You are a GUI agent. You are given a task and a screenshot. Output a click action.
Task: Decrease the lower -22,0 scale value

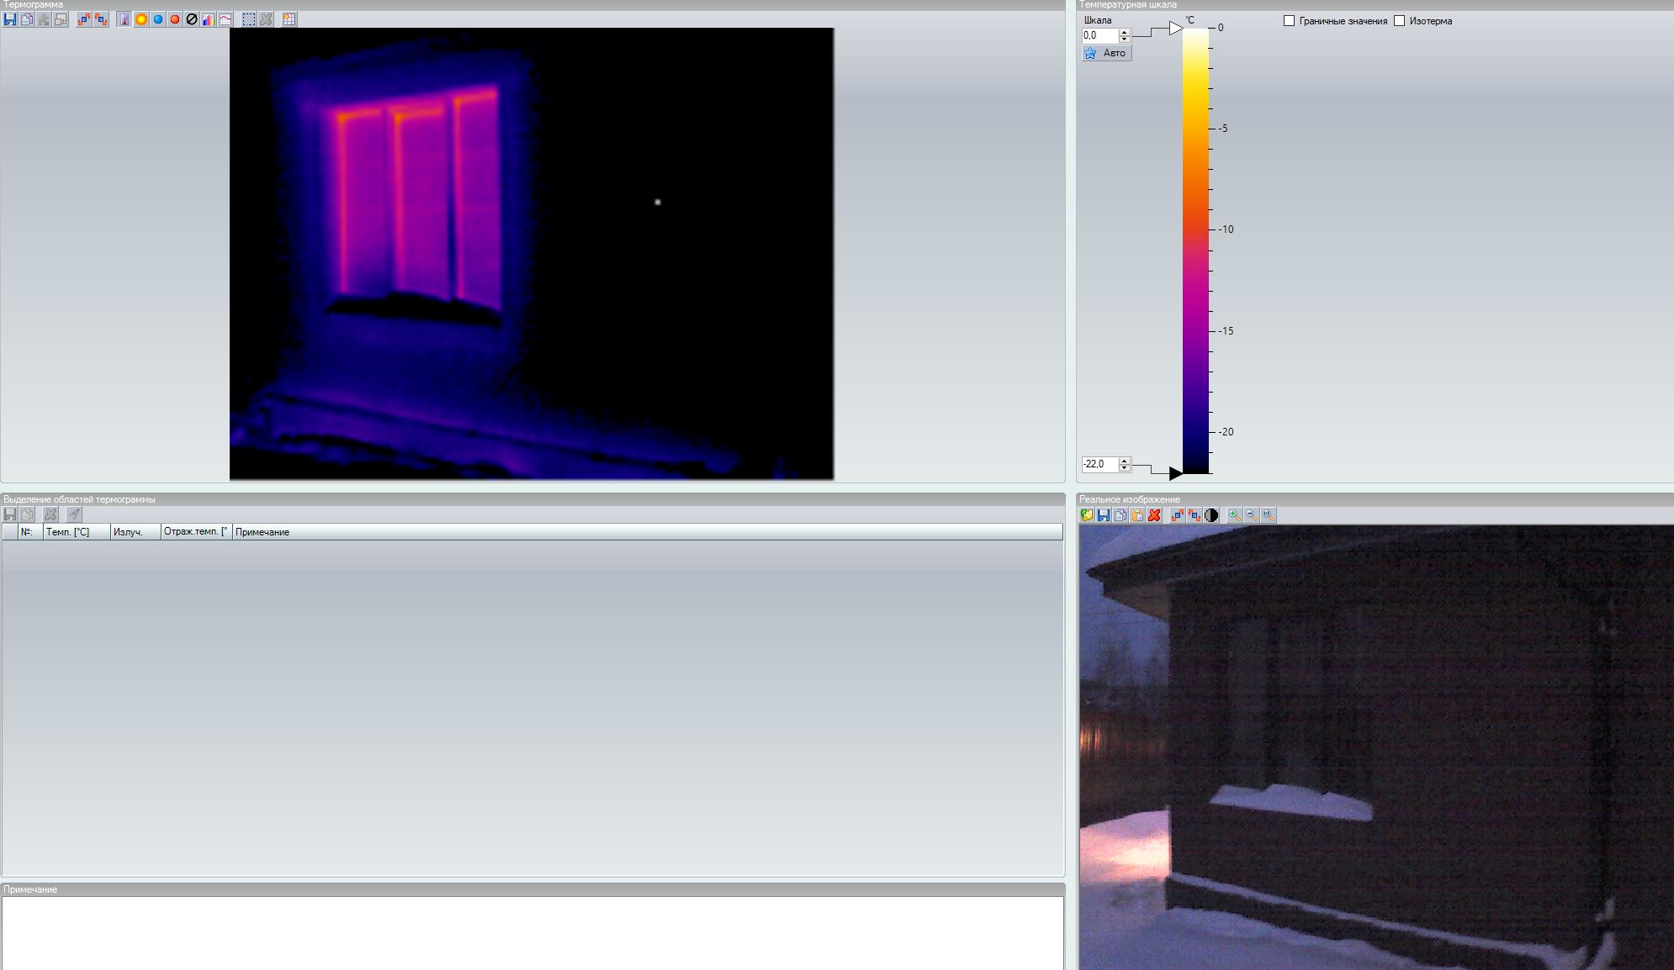pyautogui.click(x=1125, y=468)
